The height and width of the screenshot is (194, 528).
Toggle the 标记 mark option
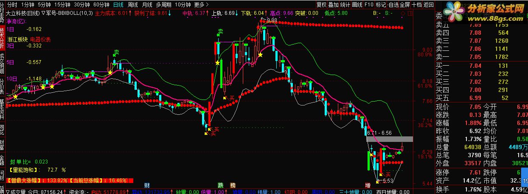coord(381,5)
